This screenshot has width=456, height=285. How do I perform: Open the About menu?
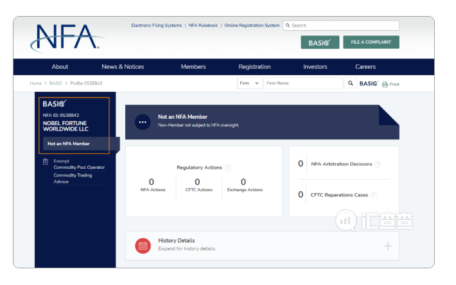point(60,67)
